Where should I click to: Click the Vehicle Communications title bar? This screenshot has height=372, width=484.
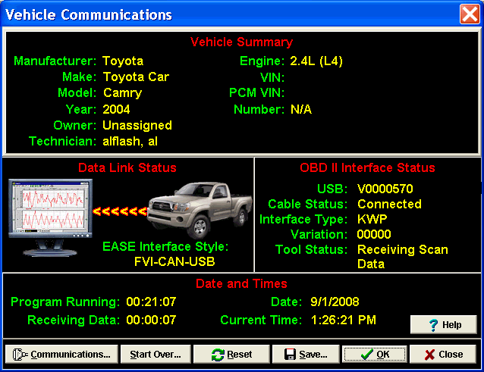click(228, 14)
